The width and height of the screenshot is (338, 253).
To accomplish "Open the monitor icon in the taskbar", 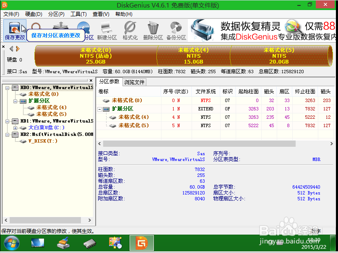I will (37, 243).
